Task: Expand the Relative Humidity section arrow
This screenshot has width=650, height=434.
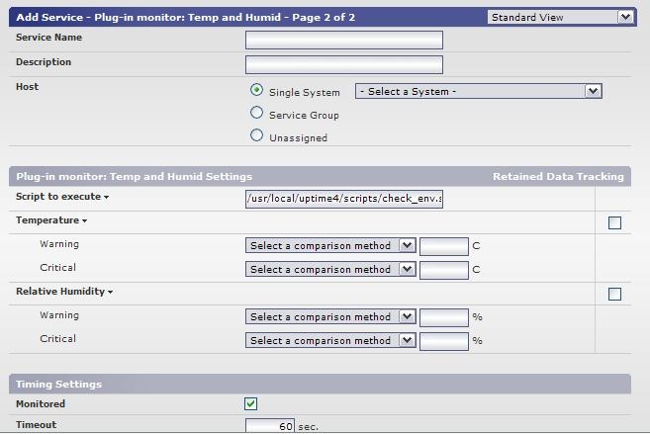Action: pyautogui.click(x=111, y=293)
